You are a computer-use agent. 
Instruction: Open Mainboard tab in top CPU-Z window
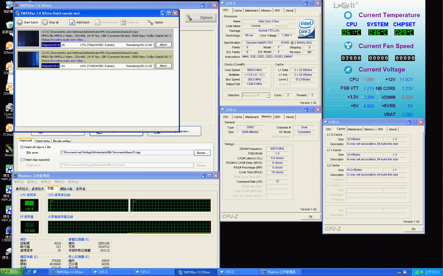point(252,11)
